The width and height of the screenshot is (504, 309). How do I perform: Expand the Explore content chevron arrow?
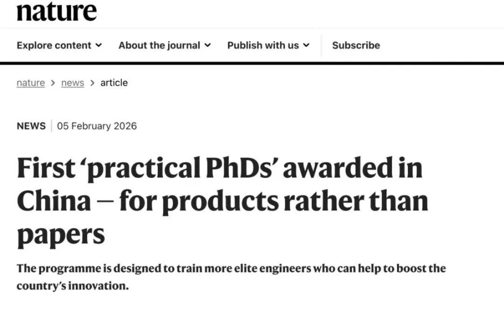(98, 45)
